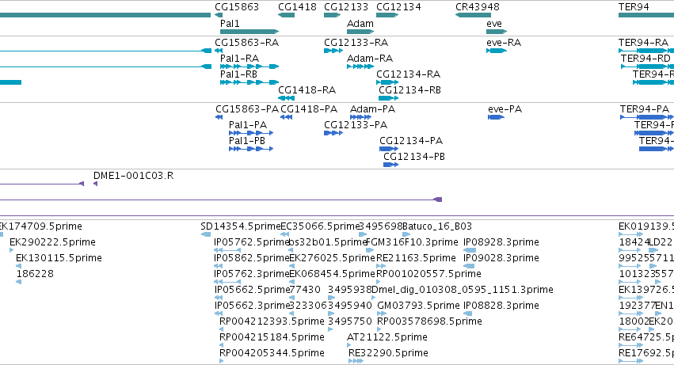Click EST RP004205344.5prime
The image size is (674, 365).
[x=272, y=353]
